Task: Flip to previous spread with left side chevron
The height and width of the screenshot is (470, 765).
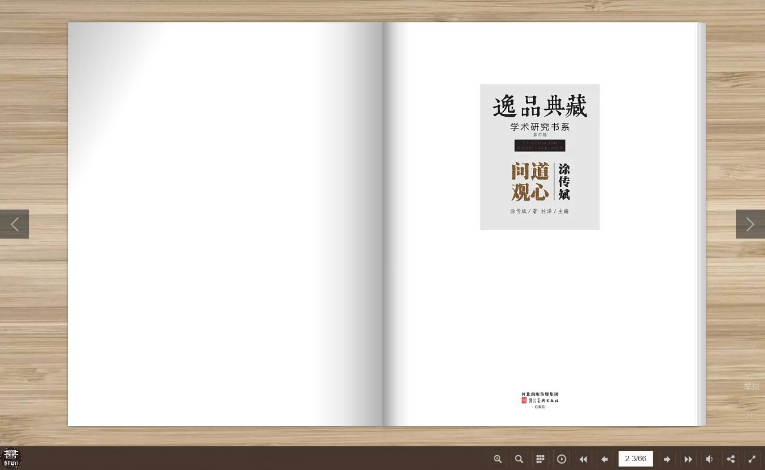Action: point(14,224)
